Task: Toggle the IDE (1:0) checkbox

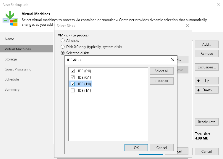Action: [72, 84]
